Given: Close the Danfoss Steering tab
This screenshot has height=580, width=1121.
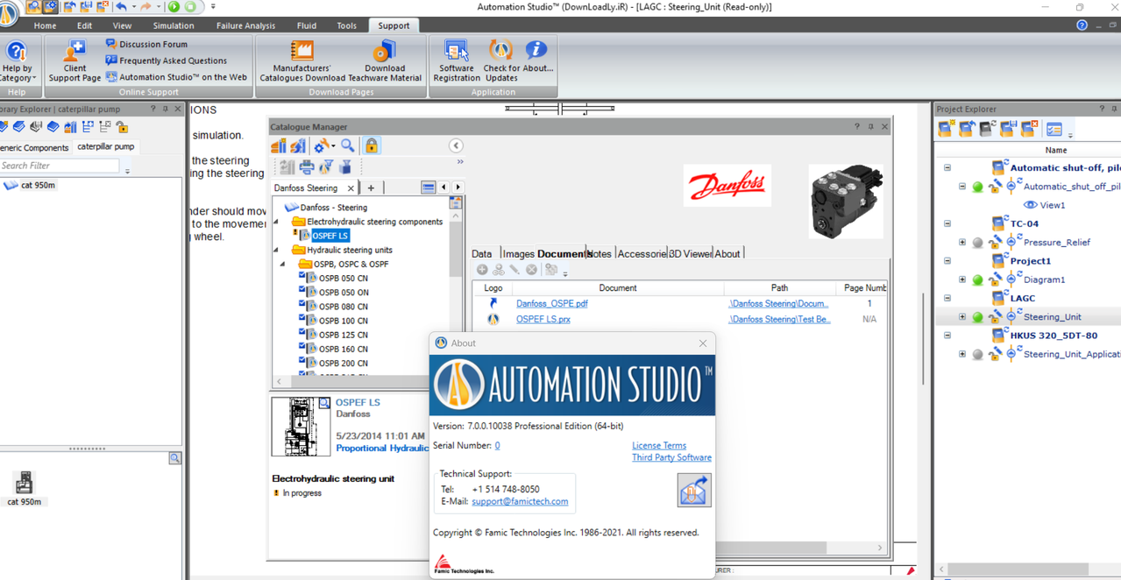Looking at the screenshot, I should [351, 187].
